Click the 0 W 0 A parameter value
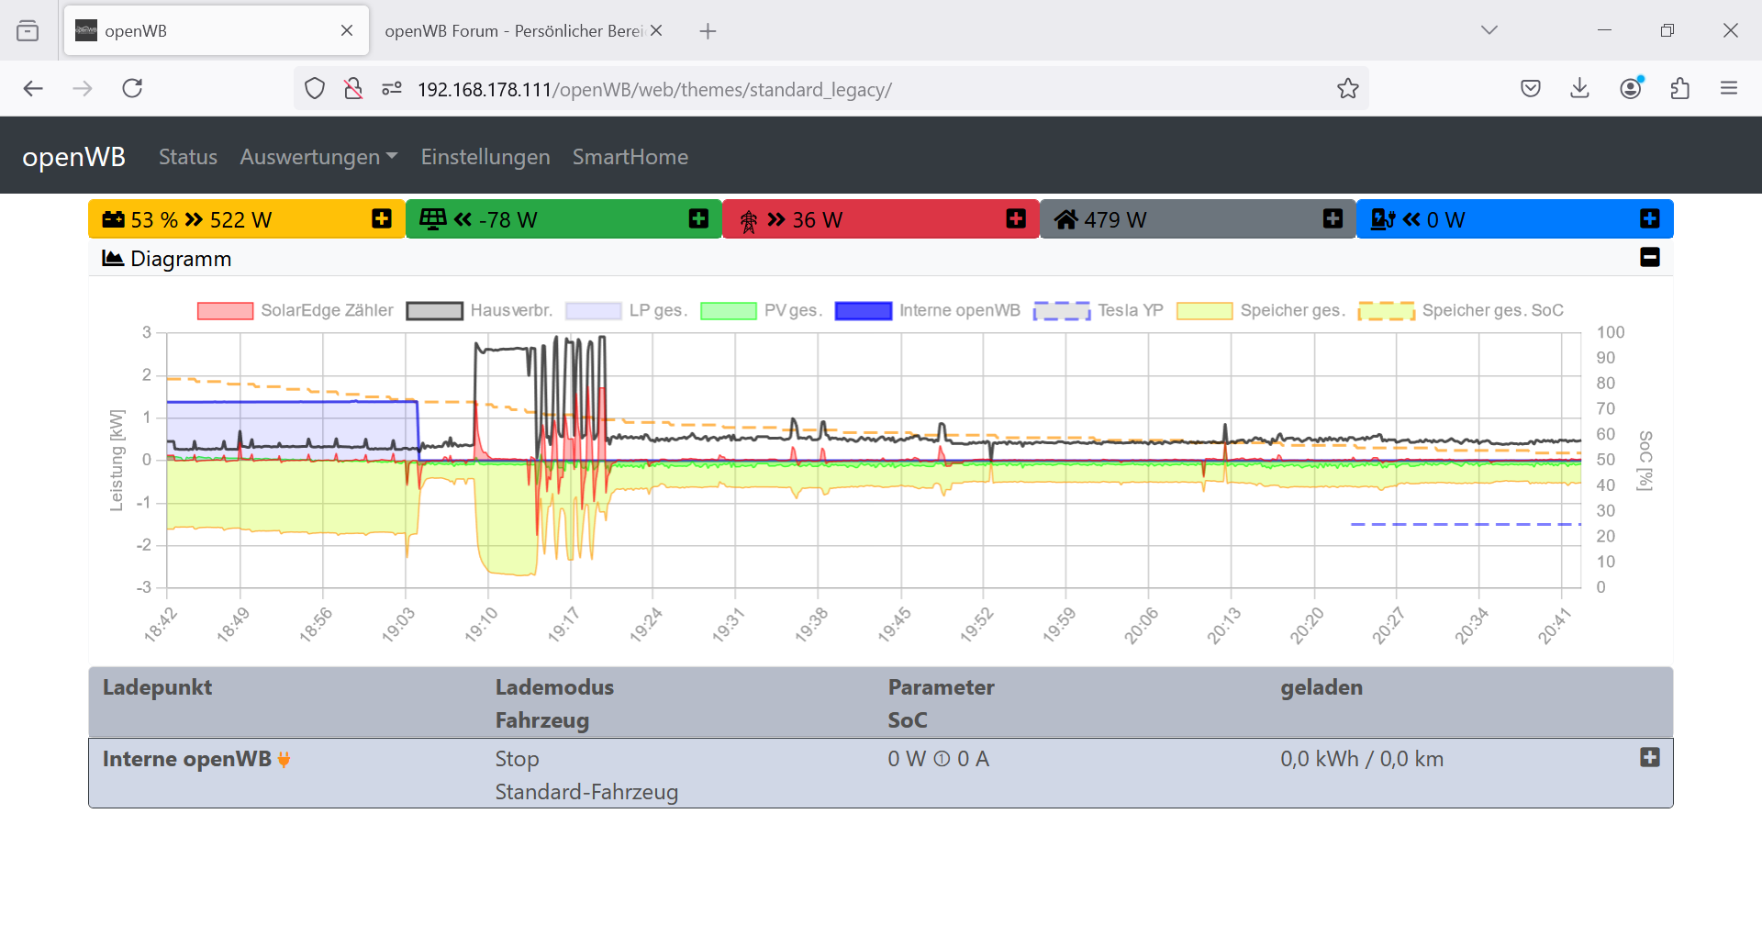 click(938, 759)
